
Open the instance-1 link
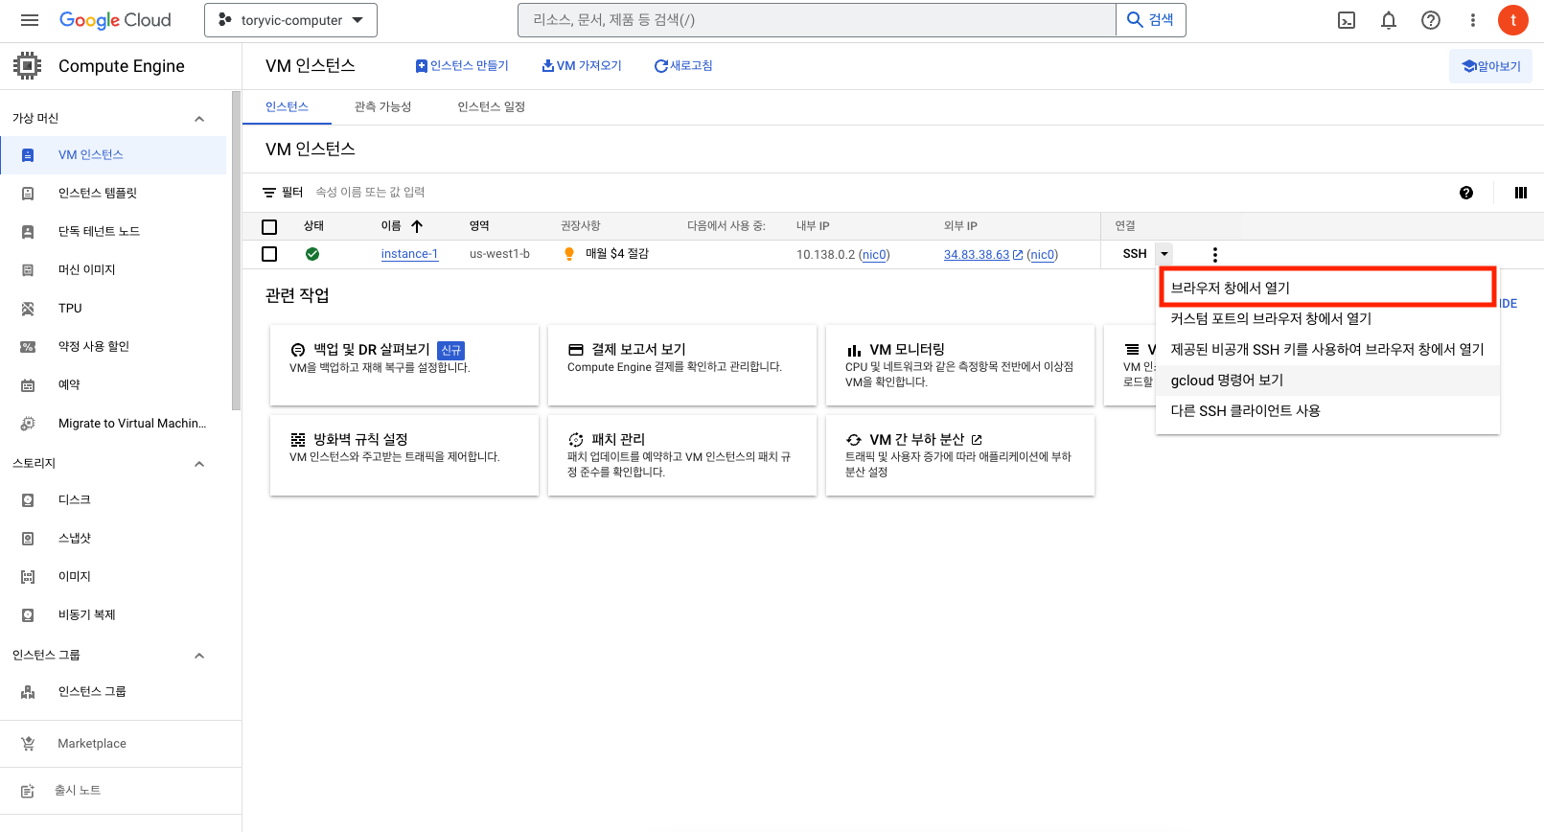(x=409, y=254)
